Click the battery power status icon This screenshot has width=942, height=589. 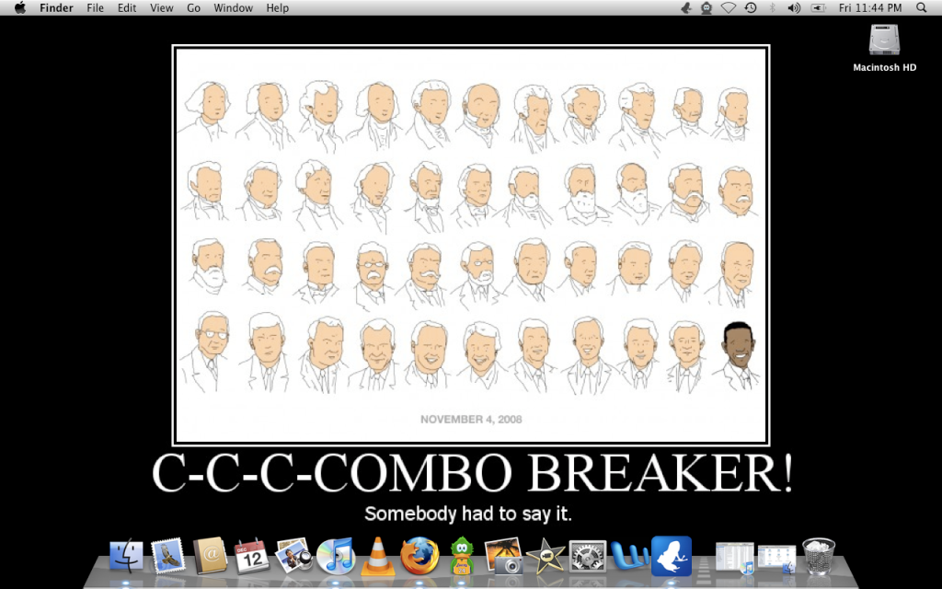point(818,7)
